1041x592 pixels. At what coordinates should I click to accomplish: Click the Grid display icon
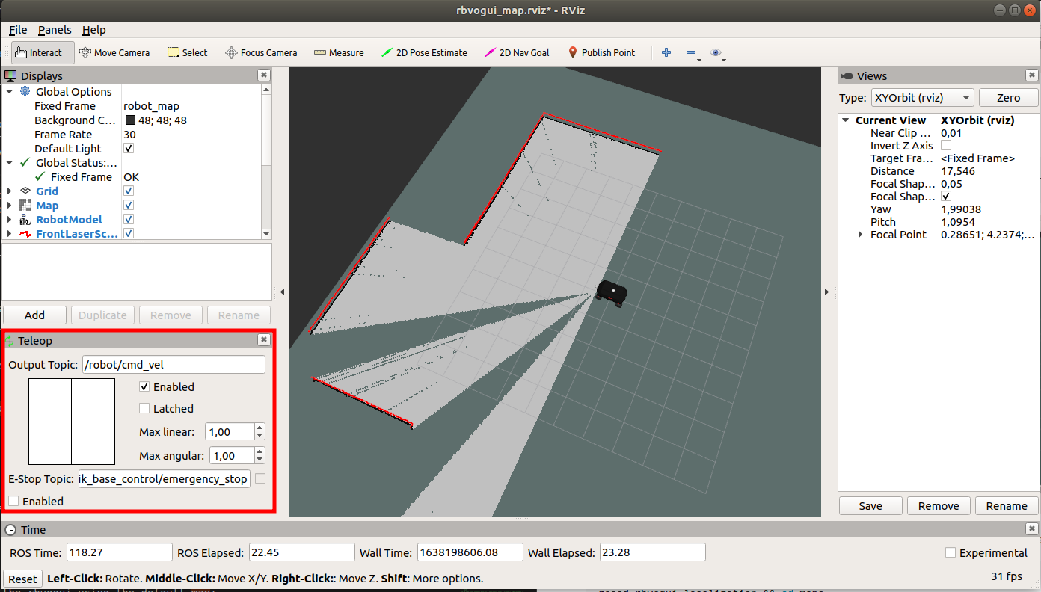point(25,191)
